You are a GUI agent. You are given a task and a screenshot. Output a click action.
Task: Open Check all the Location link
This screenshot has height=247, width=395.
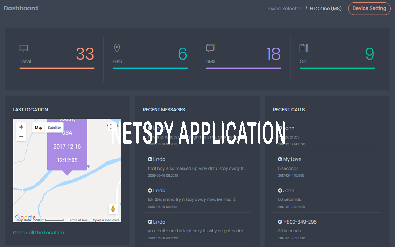[38, 232]
